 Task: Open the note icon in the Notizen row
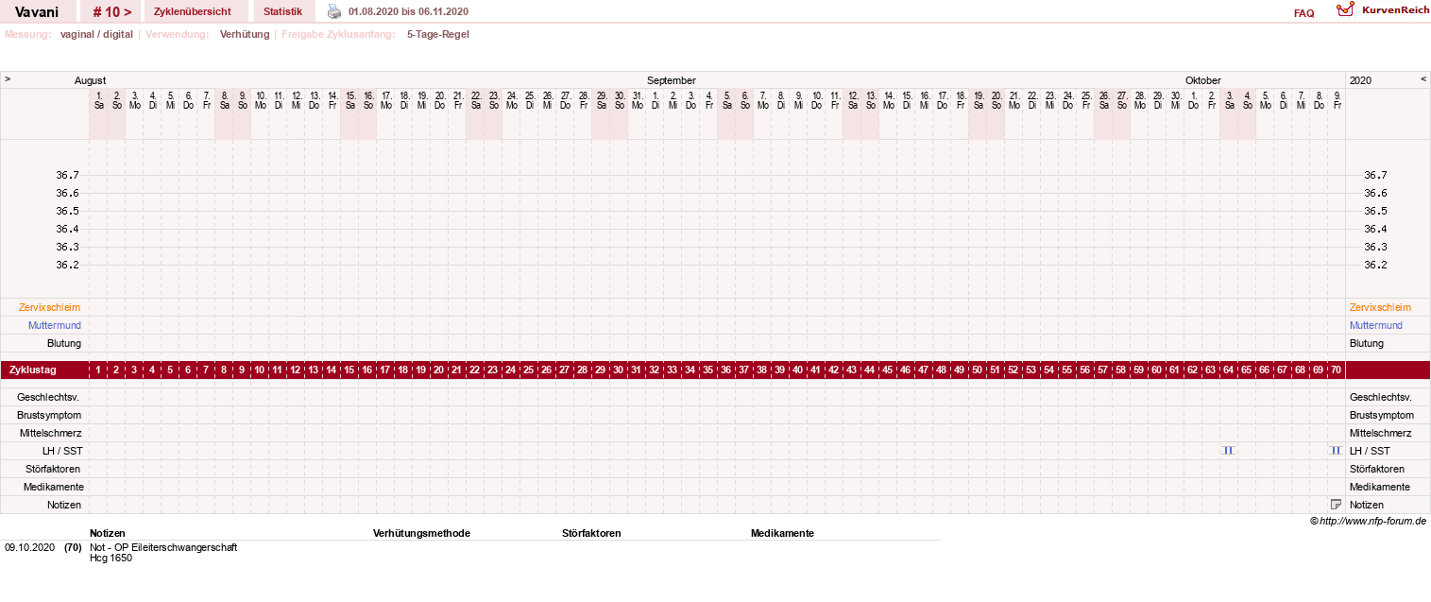1336,505
